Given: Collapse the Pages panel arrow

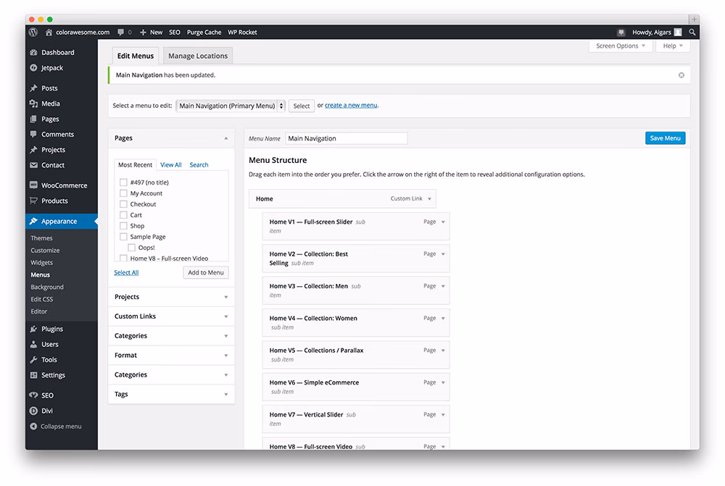Looking at the screenshot, I should tap(226, 138).
